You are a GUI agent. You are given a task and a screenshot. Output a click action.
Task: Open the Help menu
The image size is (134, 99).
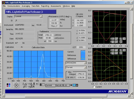pyautogui.click(x=73, y=6)
